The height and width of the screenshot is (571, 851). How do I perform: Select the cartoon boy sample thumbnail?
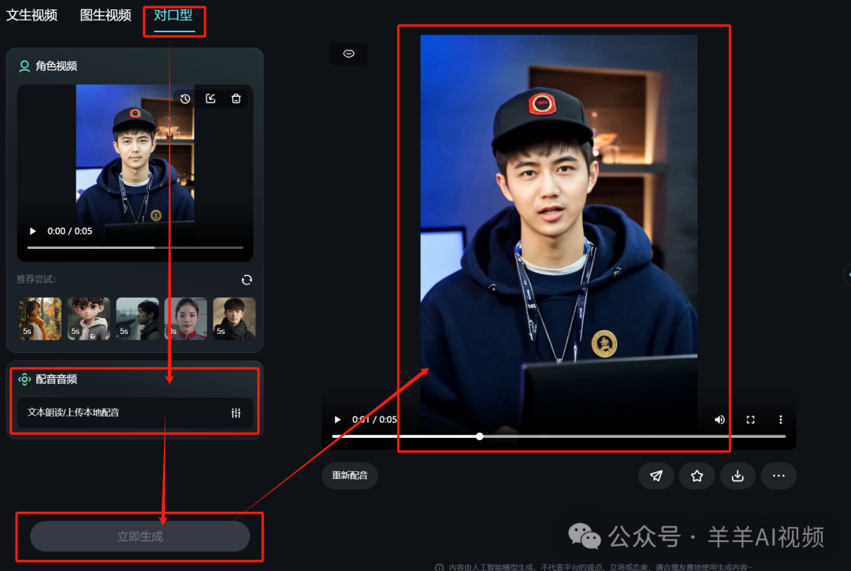coord(88,318)
